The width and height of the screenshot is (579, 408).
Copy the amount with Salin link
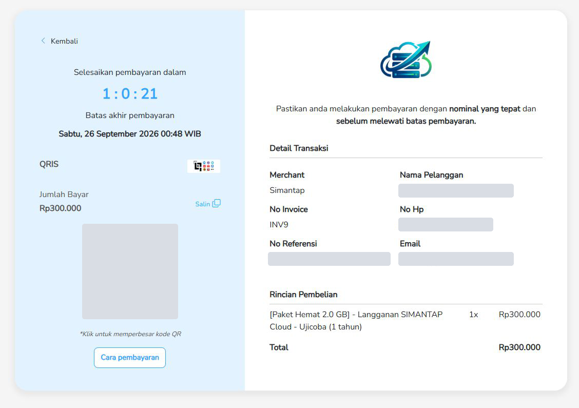pyautogui.click(x=203, y=204)
